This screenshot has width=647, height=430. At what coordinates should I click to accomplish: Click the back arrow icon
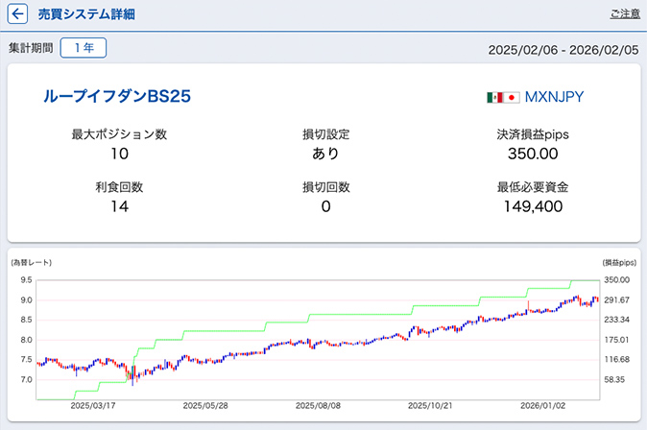17,14
